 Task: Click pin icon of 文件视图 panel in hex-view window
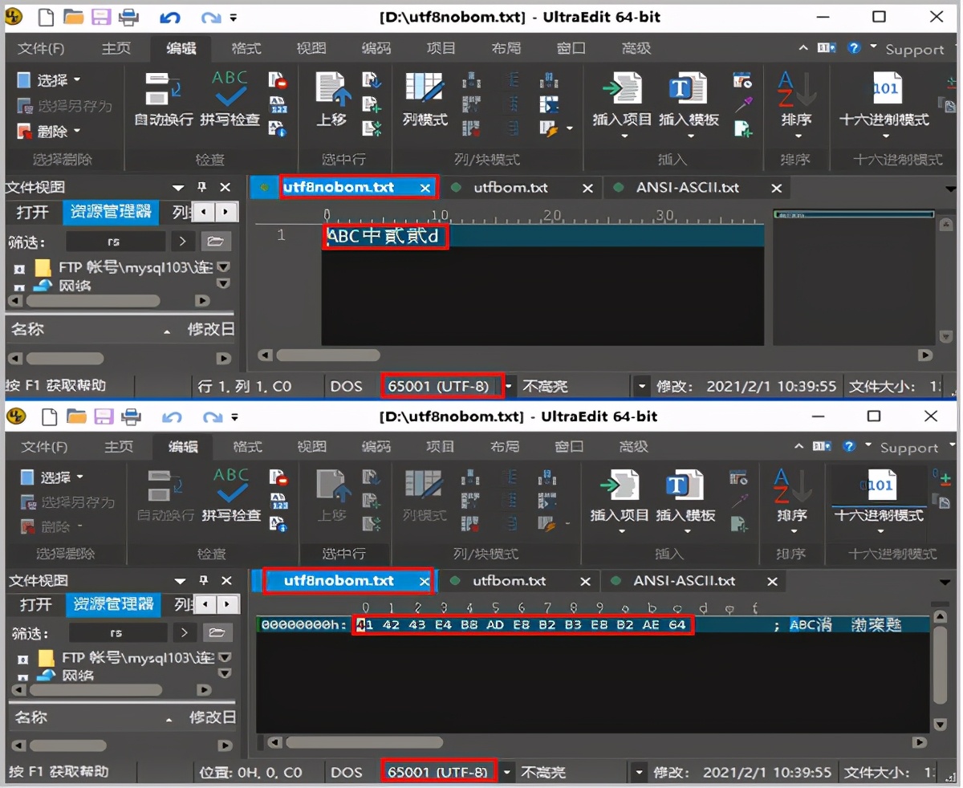203,580
